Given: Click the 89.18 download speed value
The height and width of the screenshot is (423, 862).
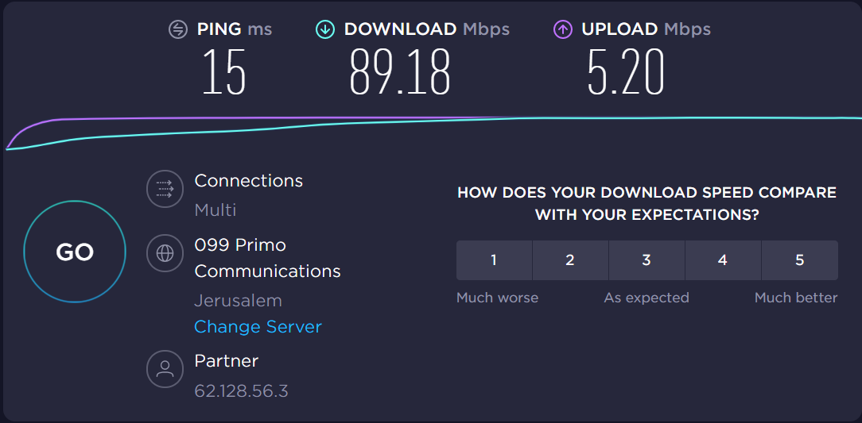Looking at the screenshot, I should tap(400, 73).
